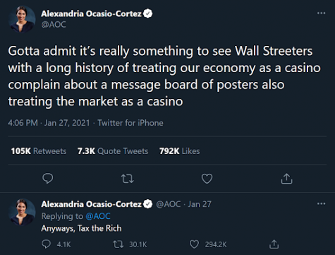
Task: View the 792K Likes list
Action: (x=180, y=151)
